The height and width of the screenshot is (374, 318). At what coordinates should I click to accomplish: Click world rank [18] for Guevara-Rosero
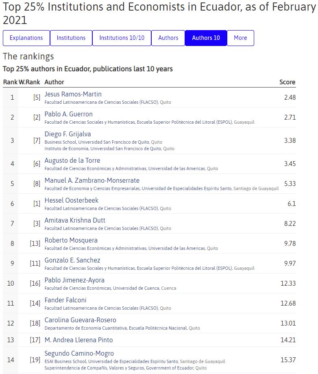pos(35,324)
